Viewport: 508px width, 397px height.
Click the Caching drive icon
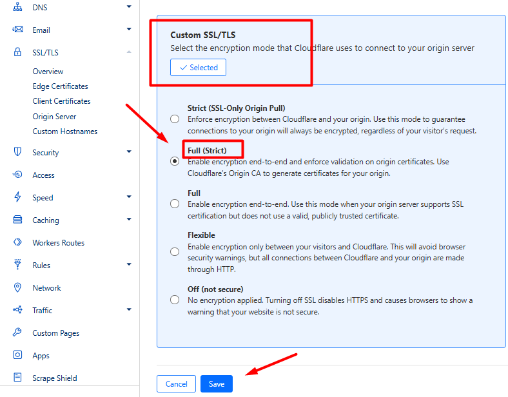pos(18,220)
